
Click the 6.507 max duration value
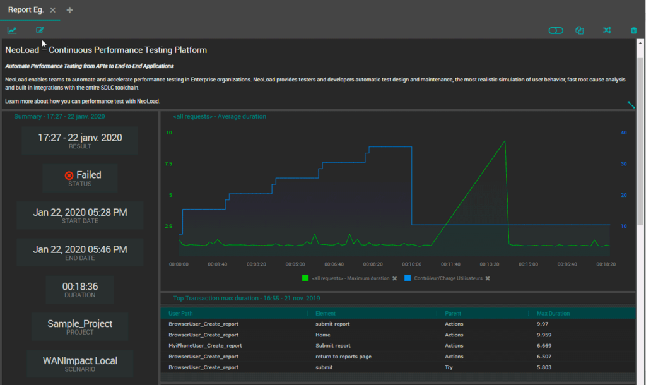[x=544, y=357]
